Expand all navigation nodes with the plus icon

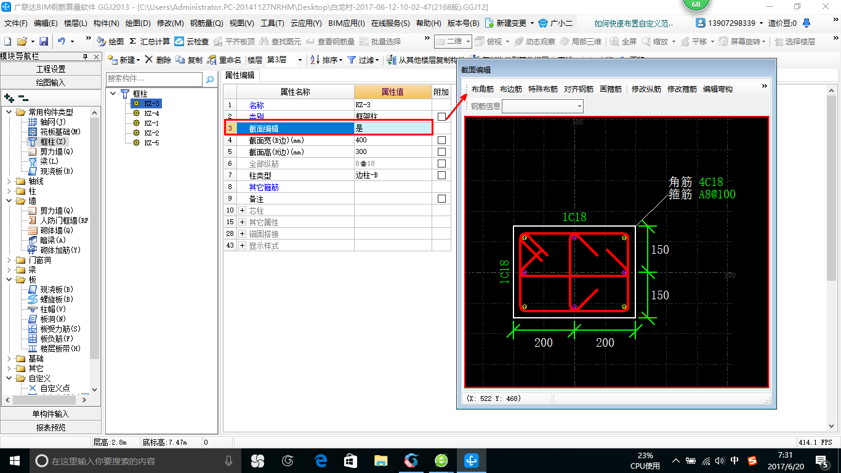pyautogui.click(x=9, y=98)
